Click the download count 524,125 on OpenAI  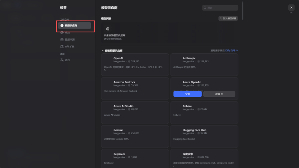coord(135,61)
